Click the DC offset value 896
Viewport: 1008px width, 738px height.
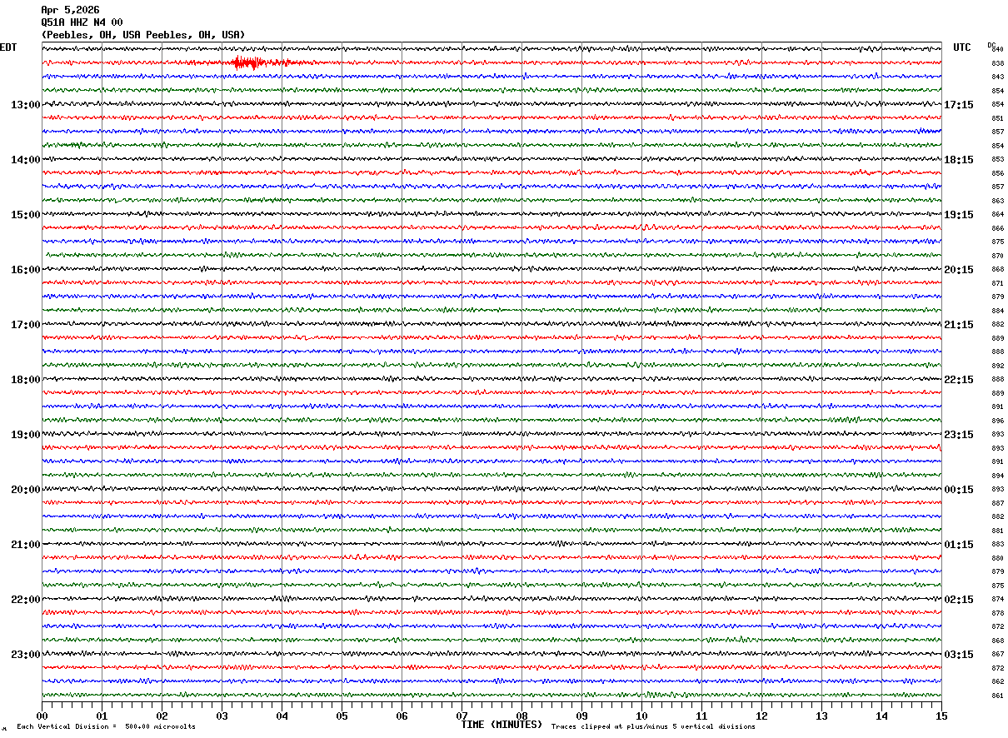click(x=997, y=421)
